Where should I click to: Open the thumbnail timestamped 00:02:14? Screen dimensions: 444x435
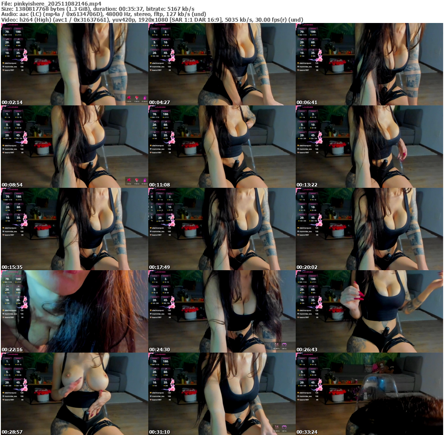click(x=74, y=64)
